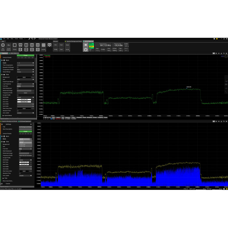Click the green Preset button in Spectrum panel

click(25, 55)
